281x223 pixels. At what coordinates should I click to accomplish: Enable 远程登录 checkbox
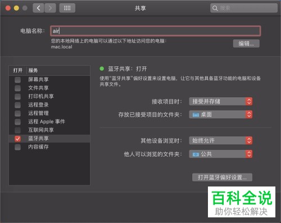(x=18, y=105)
